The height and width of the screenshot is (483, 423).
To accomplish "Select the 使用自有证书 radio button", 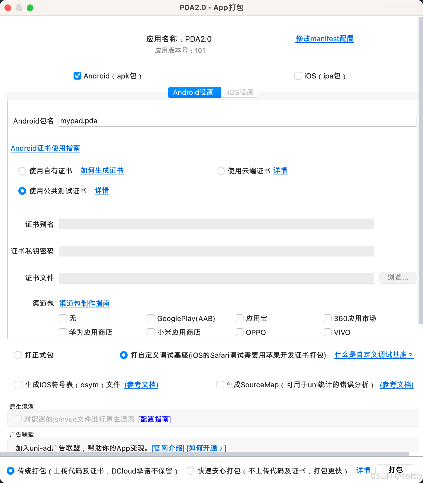I will click(x=22, y=171).
